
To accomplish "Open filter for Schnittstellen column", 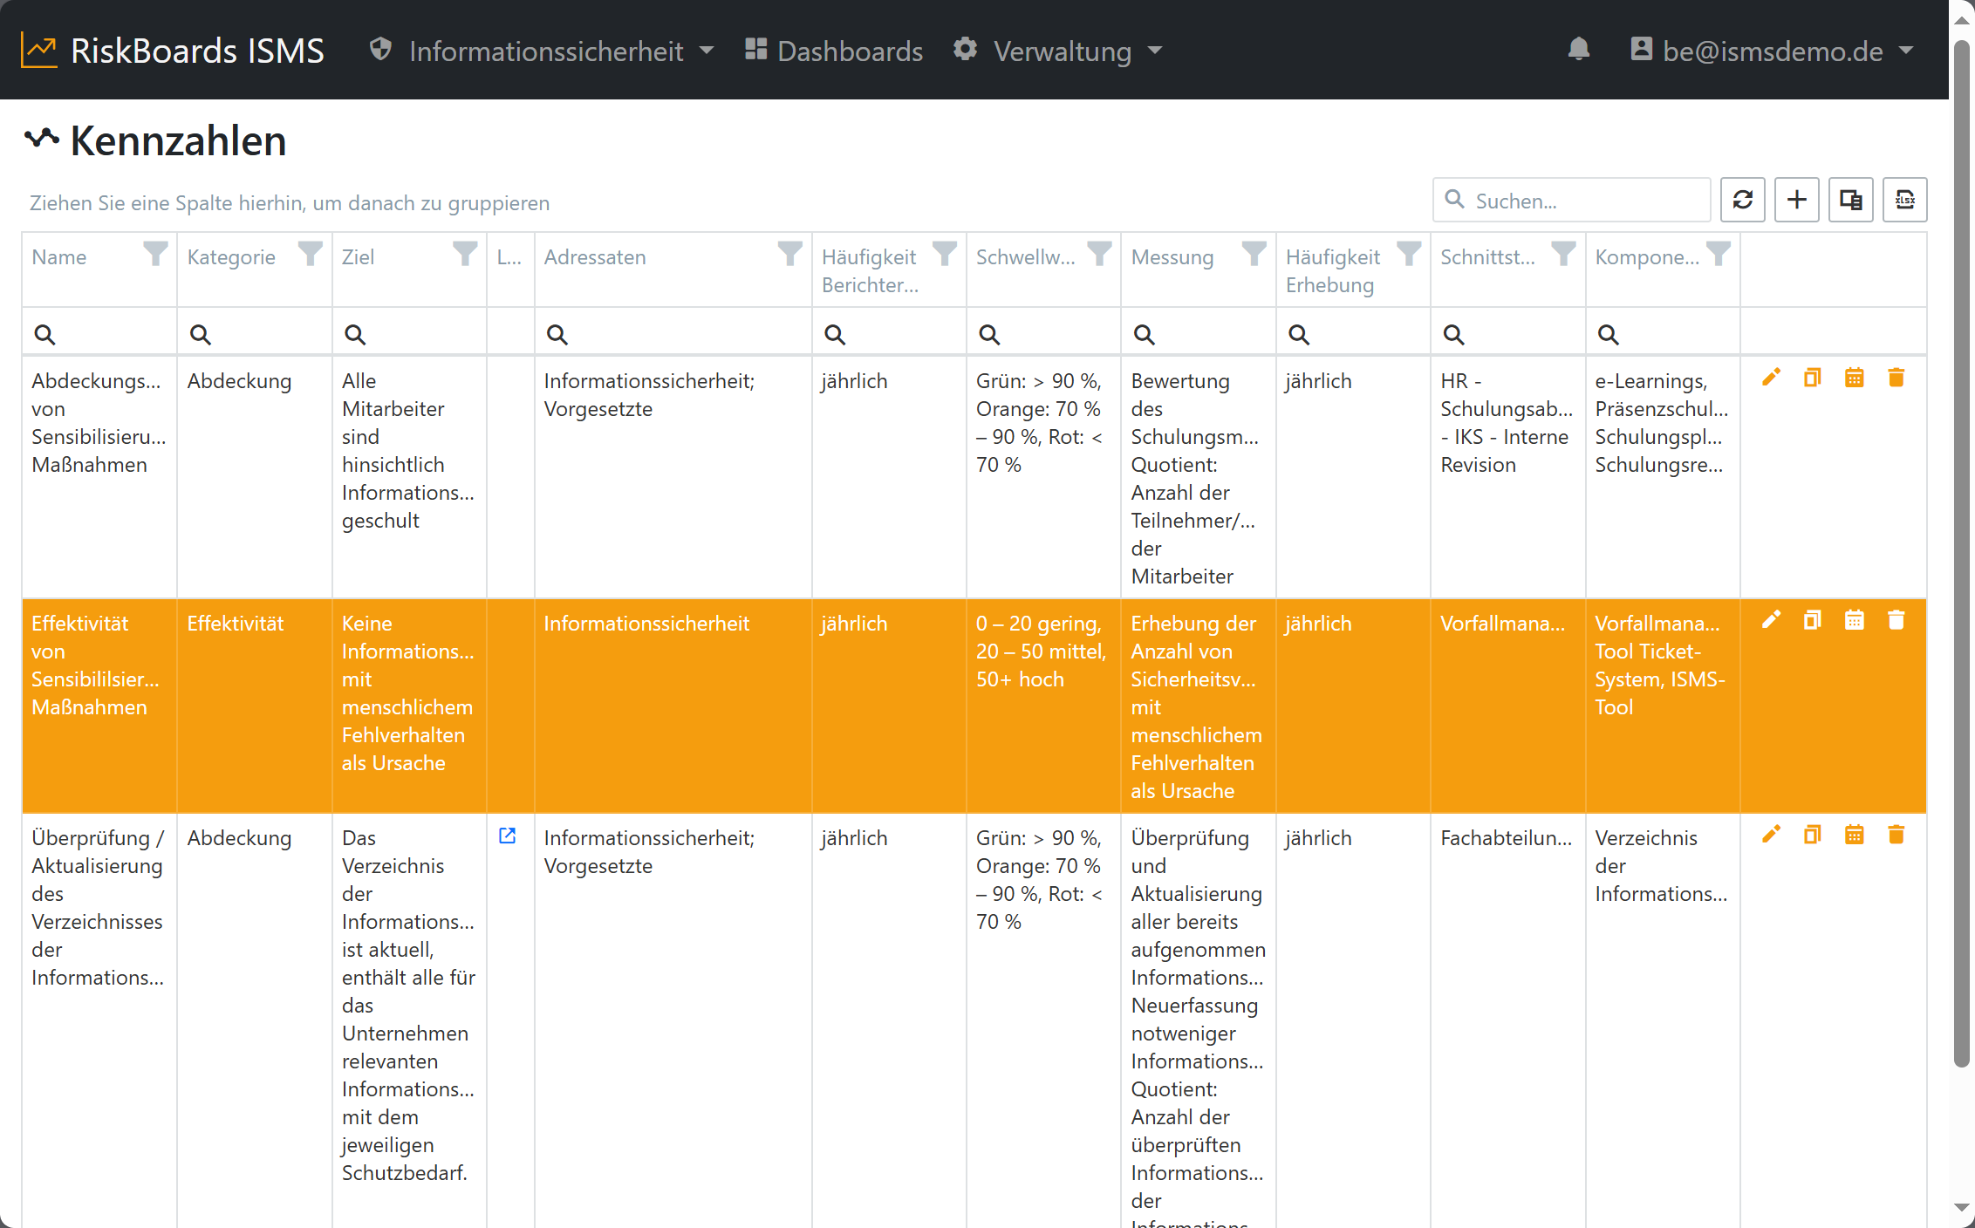I will coord(1563,254).
